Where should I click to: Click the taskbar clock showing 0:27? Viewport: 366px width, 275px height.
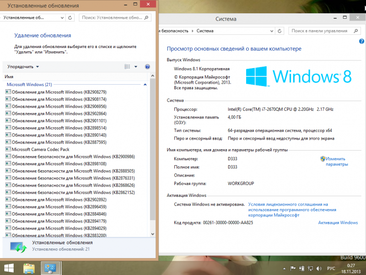(351, 269)
